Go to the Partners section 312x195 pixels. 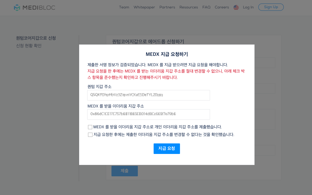tap(167, 7)
